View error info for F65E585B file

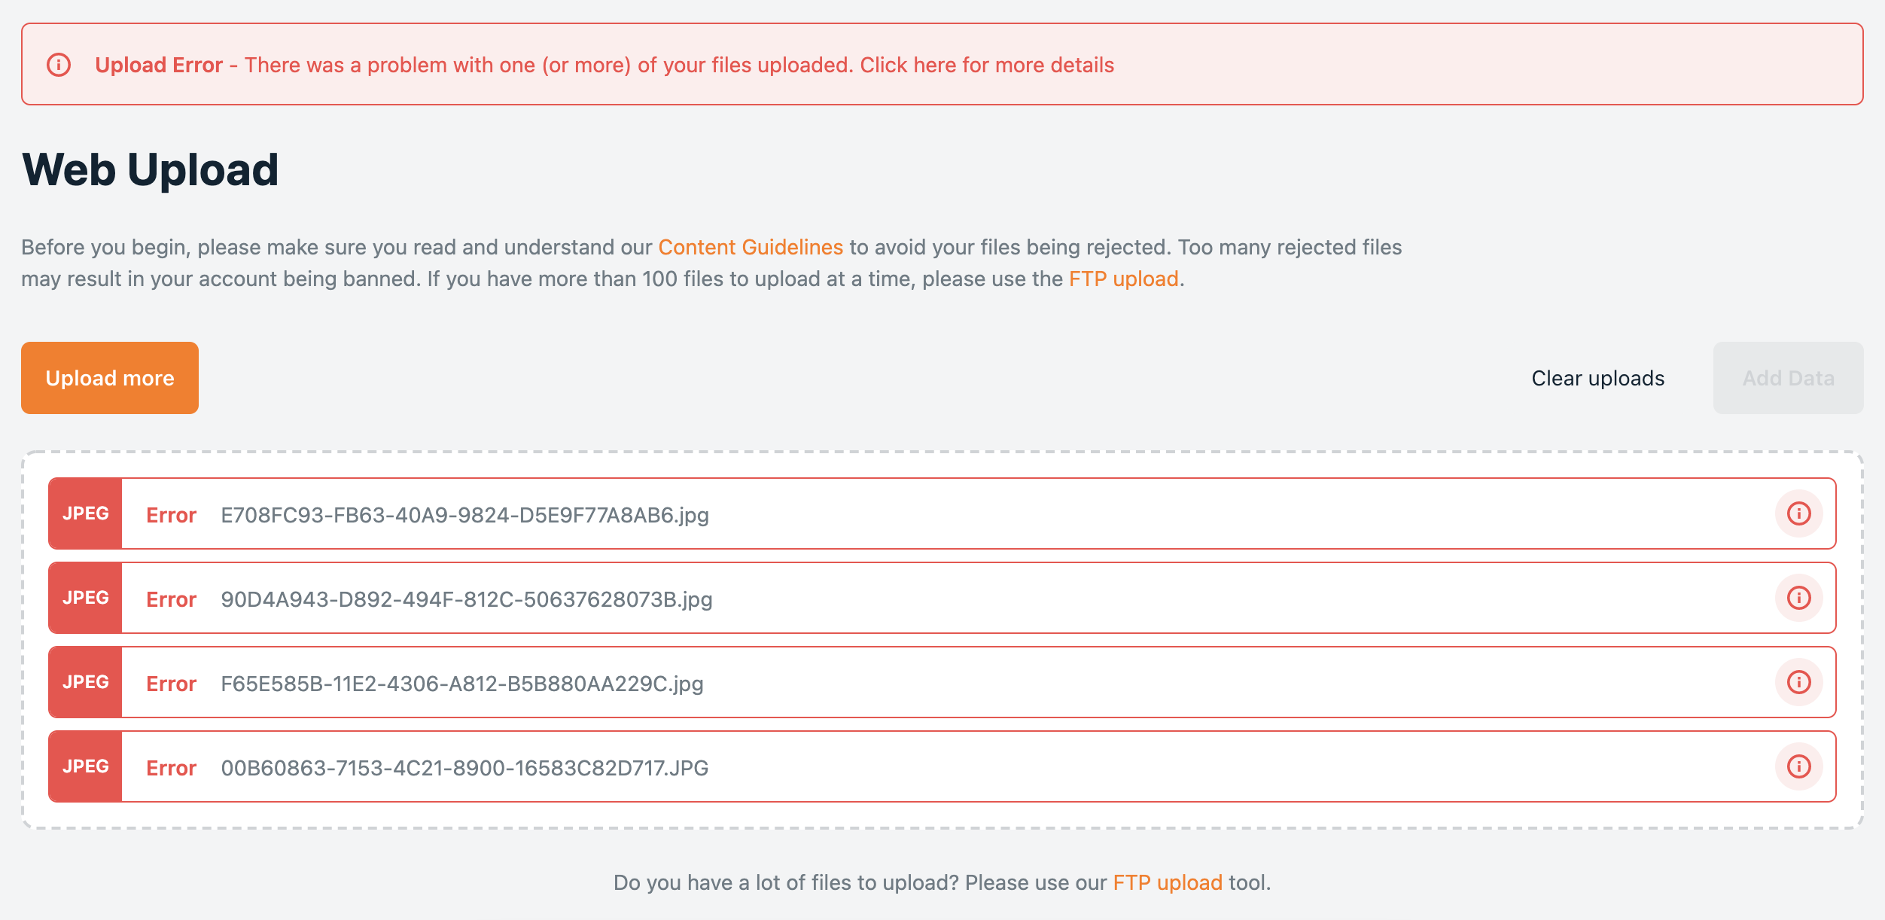pos(1798,682)
